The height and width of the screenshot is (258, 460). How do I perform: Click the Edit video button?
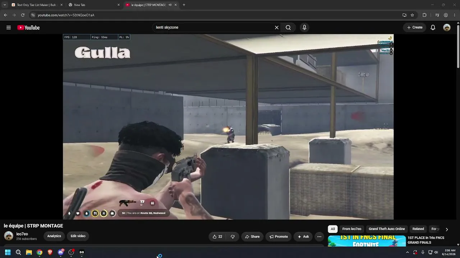(78, 236)
